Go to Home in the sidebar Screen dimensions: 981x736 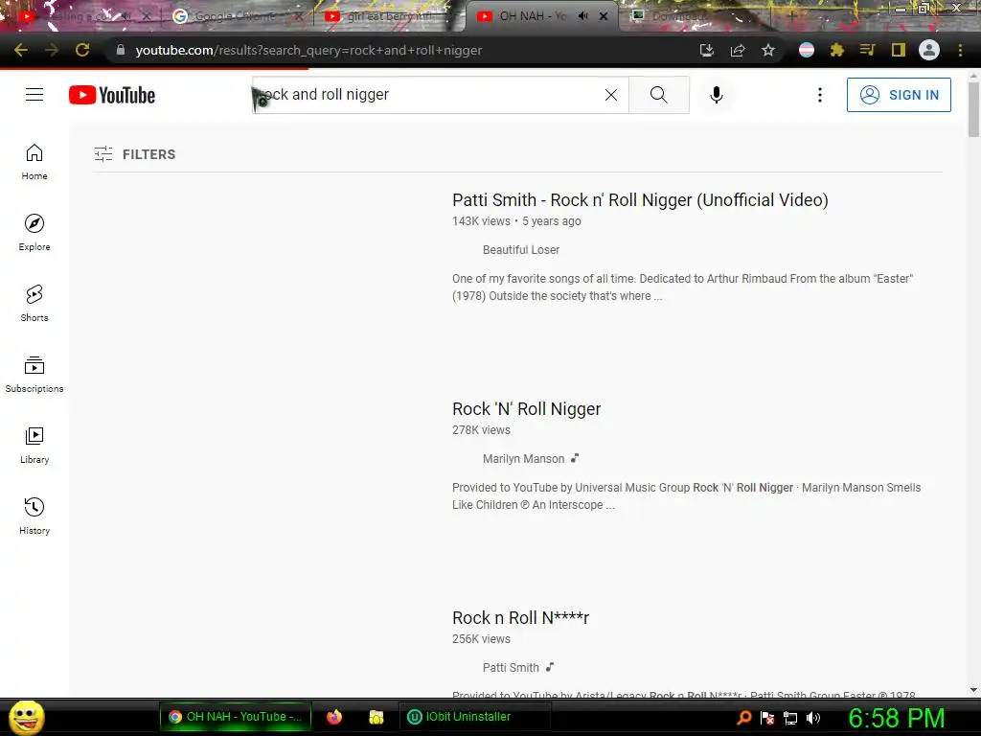[x=34, y=161]
